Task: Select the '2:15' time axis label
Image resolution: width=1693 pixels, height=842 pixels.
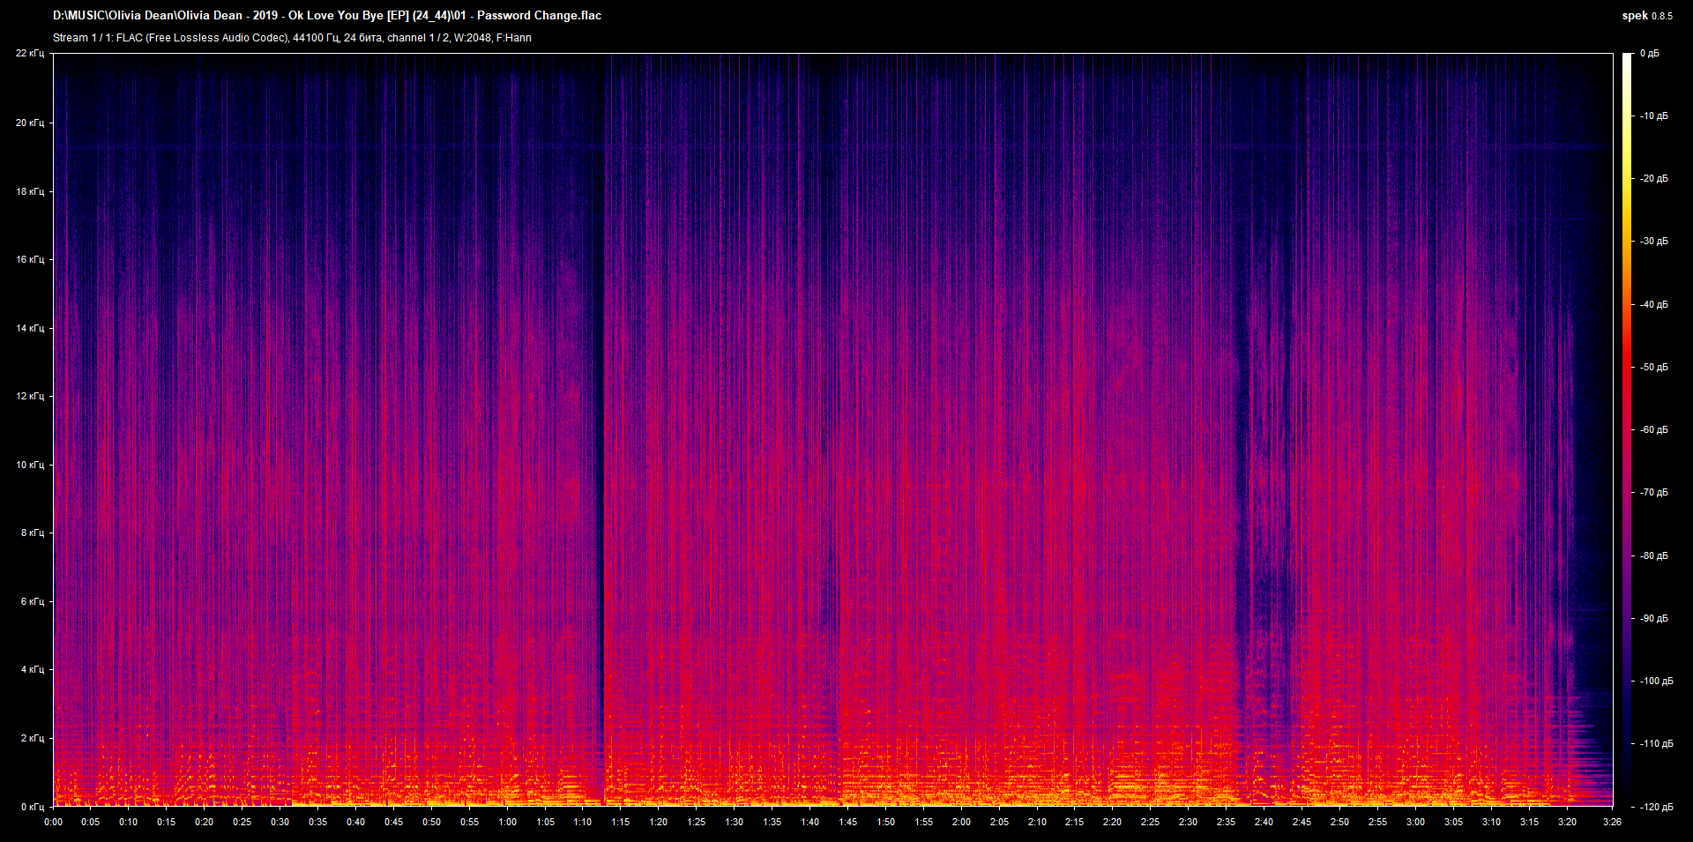Action: coord(1074,822)
